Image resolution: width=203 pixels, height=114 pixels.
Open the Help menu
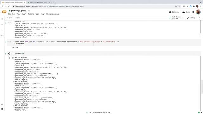coord(43,14)
